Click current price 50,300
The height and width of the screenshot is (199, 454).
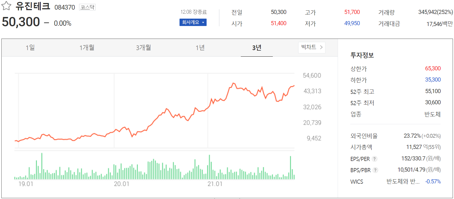(21, 22)
